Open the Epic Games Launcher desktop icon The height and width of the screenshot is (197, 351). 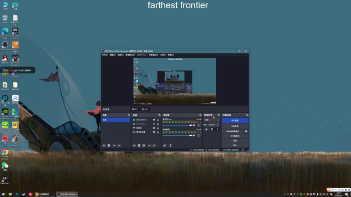click(15, 33)
